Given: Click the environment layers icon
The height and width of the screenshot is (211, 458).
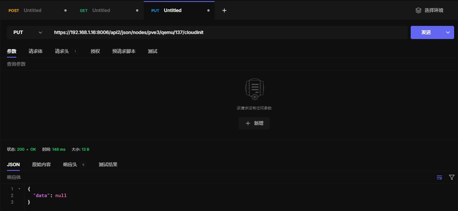Looking at the screenshot, I should 418,10.
